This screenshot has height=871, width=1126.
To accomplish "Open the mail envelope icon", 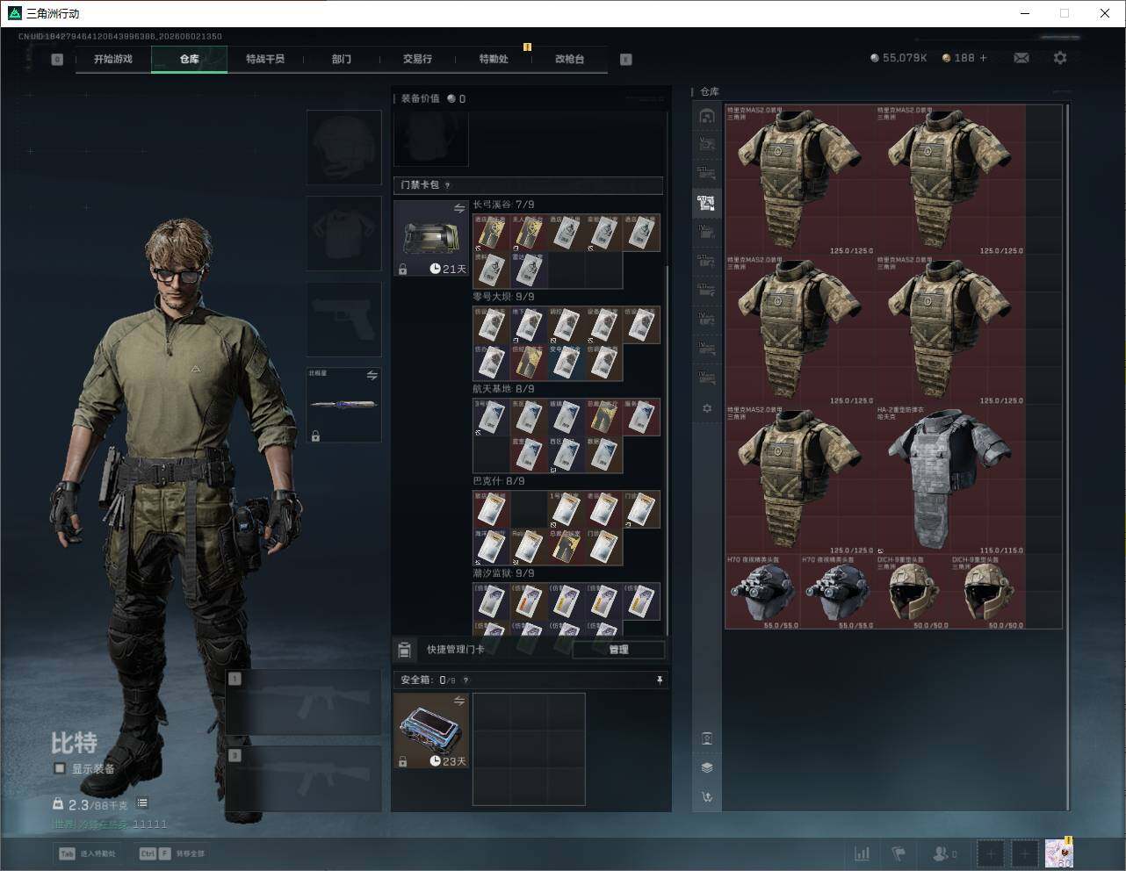I will (x=1021, y=58).
